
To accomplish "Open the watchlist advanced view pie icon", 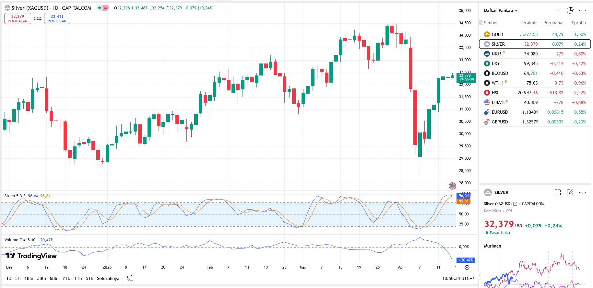I will [570, 10].
